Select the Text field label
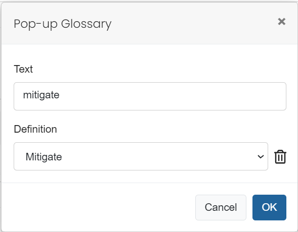 pos(23,69)
